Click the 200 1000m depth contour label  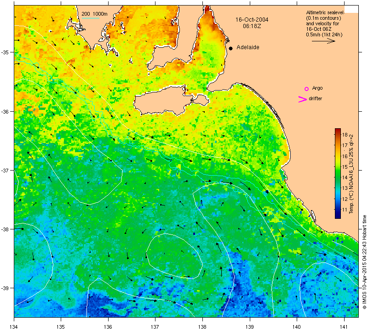click(94, 14)
